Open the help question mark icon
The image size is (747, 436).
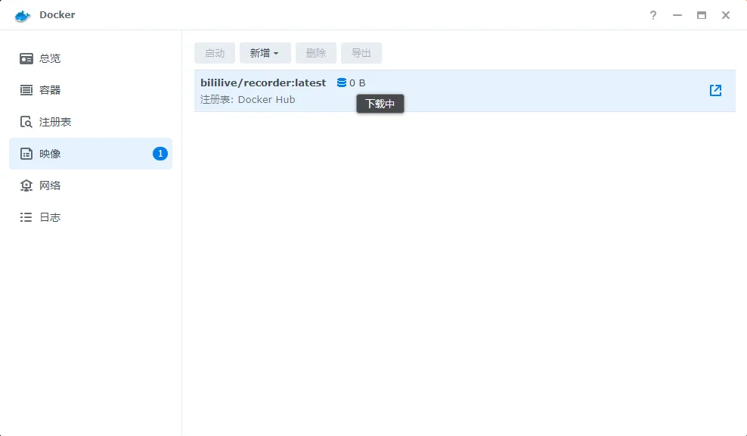[x=653, y=15]
